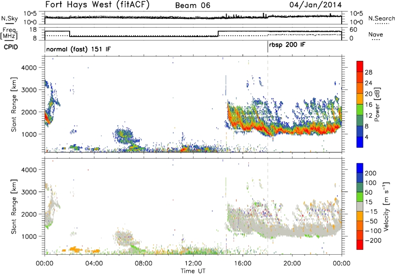Click the '04:00' time tick label
This screenshot has height=274, width=395.
pos(94,264)
